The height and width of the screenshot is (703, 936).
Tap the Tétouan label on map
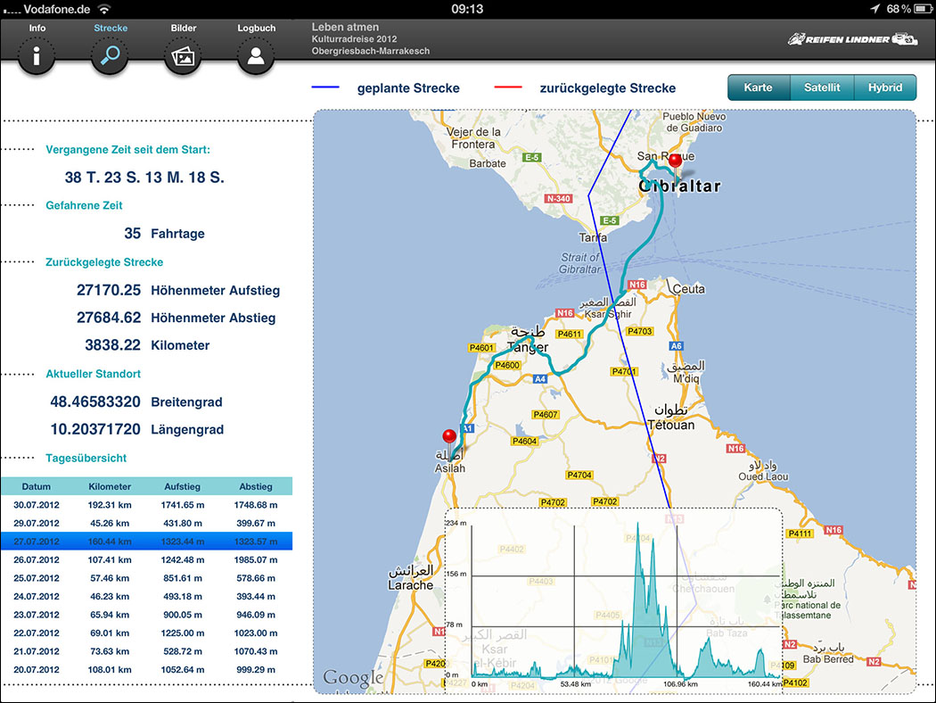[x=671, y=425]
